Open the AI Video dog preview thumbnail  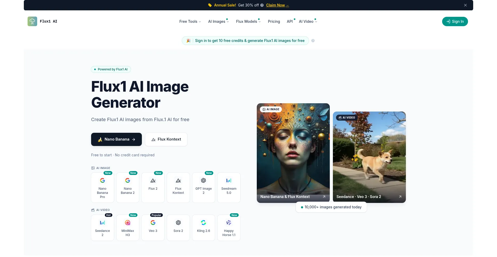pos(369,157)
